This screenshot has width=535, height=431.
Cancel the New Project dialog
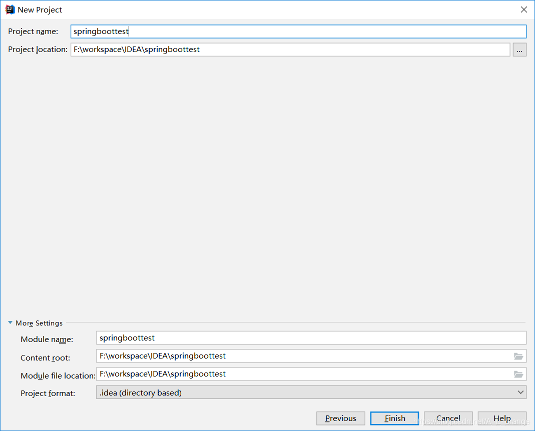point(448,418)
